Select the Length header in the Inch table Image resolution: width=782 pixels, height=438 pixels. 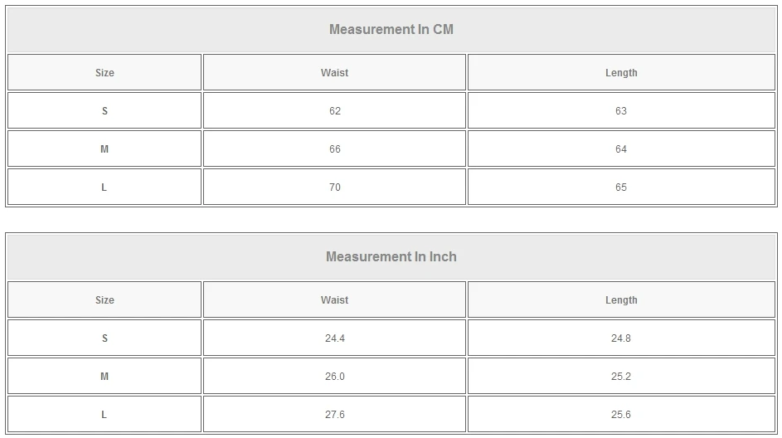point(621,300)
